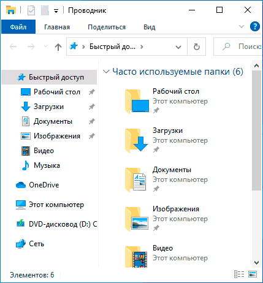Select the Загрузки folder icon in list
Viewport: 263px width, 283px height.
click(x=137, y=140)
